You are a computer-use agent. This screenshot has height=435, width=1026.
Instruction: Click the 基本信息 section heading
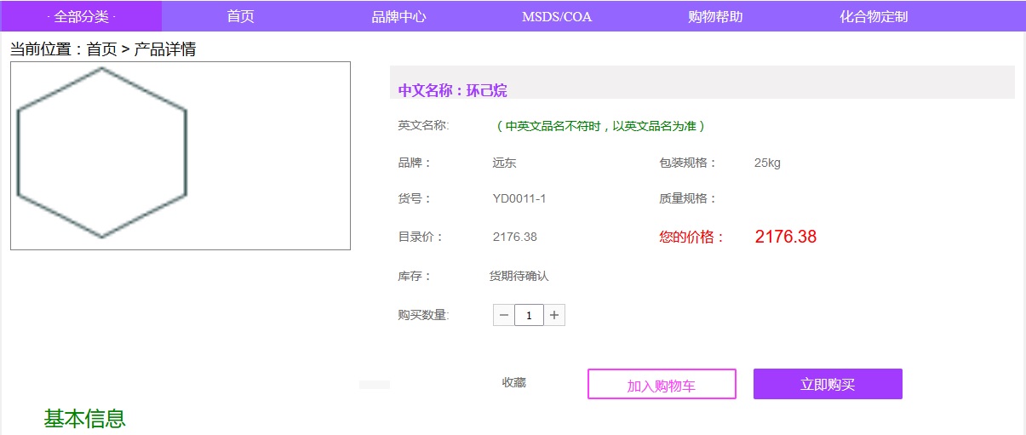coord(85,419)
